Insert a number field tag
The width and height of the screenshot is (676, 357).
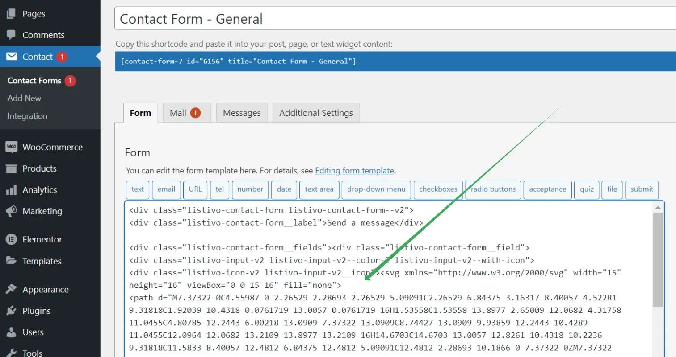(250, 189)
